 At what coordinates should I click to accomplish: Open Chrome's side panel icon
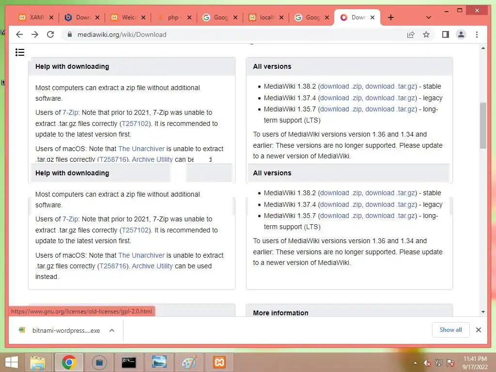click(446, 34)
